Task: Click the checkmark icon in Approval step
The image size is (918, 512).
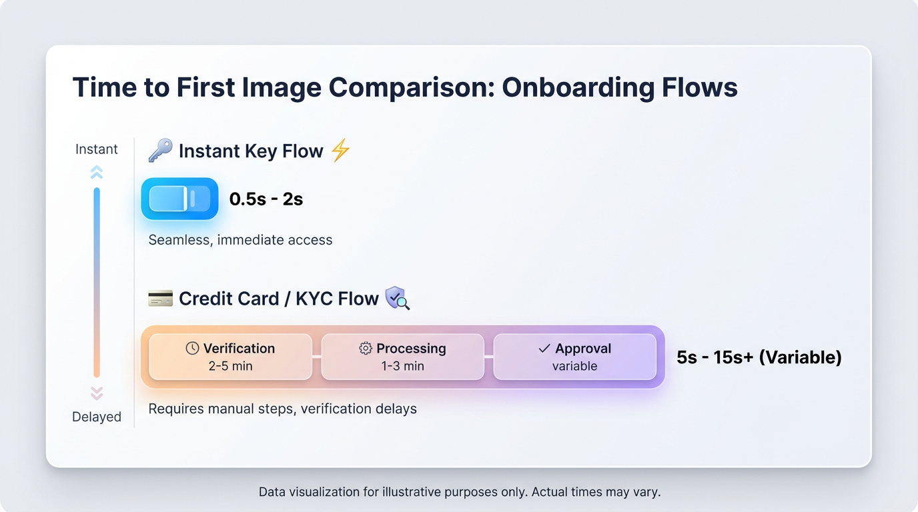Action: pyautogui.click(x=544, y=348)
